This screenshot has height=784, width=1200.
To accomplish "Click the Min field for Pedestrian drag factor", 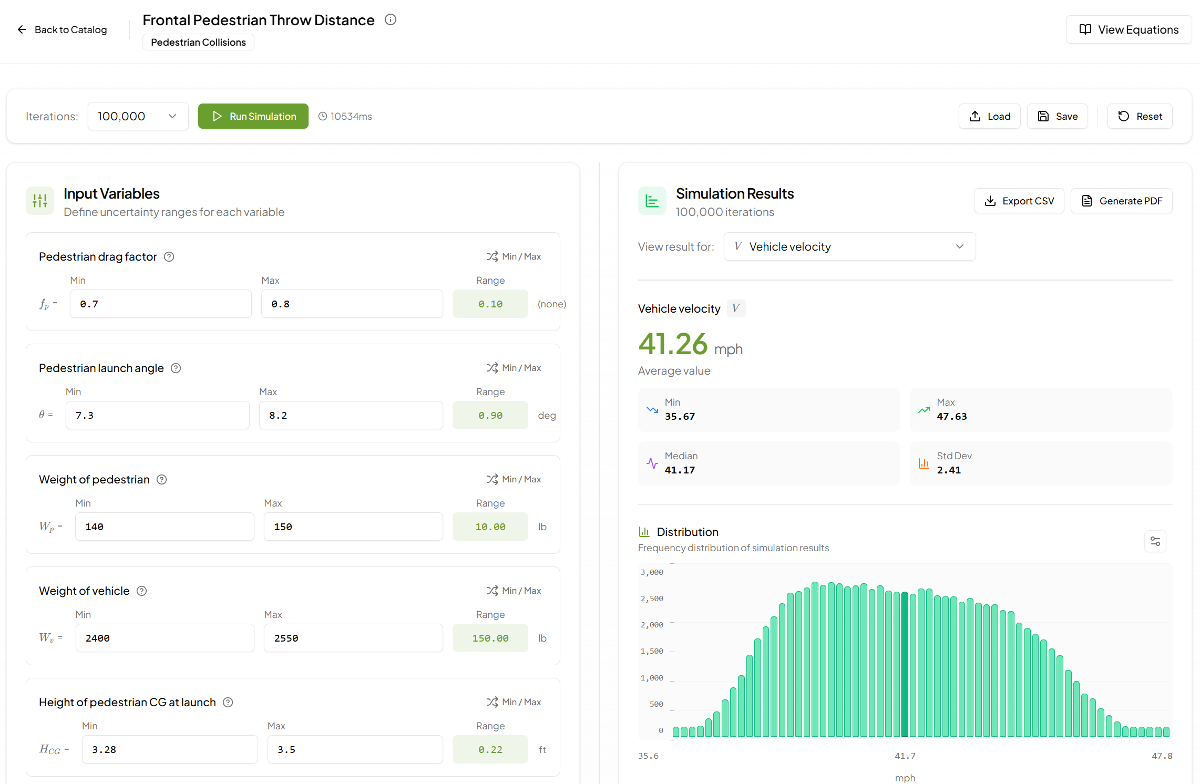I will (160, 303).
